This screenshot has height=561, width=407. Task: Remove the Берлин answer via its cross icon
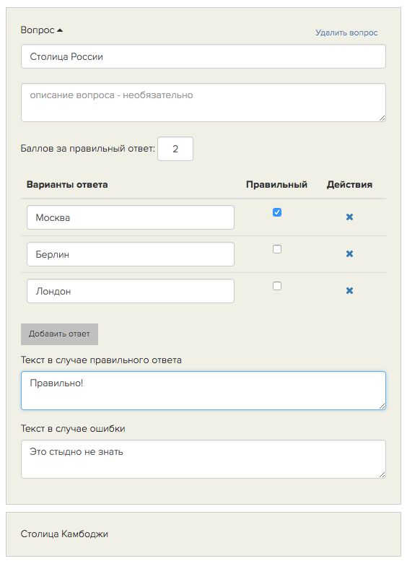point(349,253)
